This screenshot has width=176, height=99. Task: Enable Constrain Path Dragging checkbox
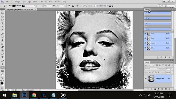95,6
